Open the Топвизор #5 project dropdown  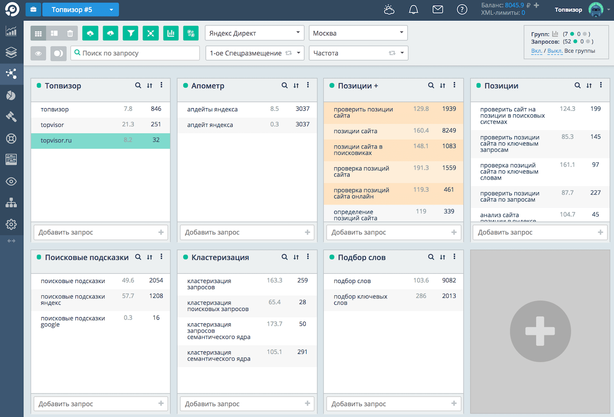[80, 10]
